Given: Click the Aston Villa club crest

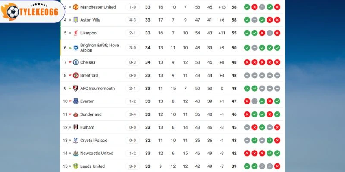Looking at the screenshot, I should pos(76,20).
